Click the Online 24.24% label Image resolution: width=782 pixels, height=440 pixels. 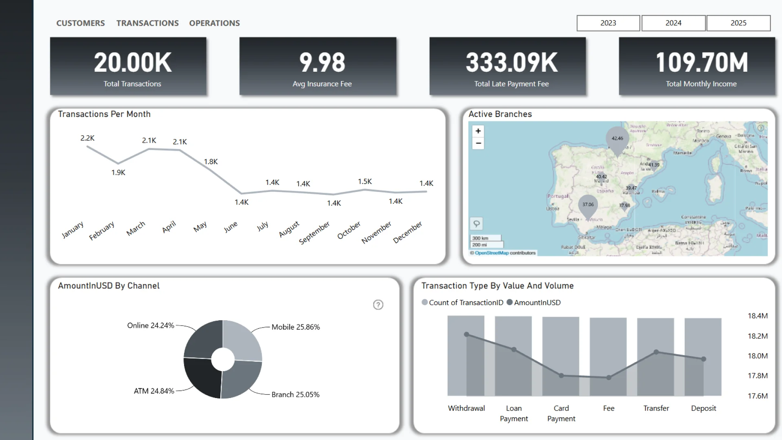pos(151,326)
